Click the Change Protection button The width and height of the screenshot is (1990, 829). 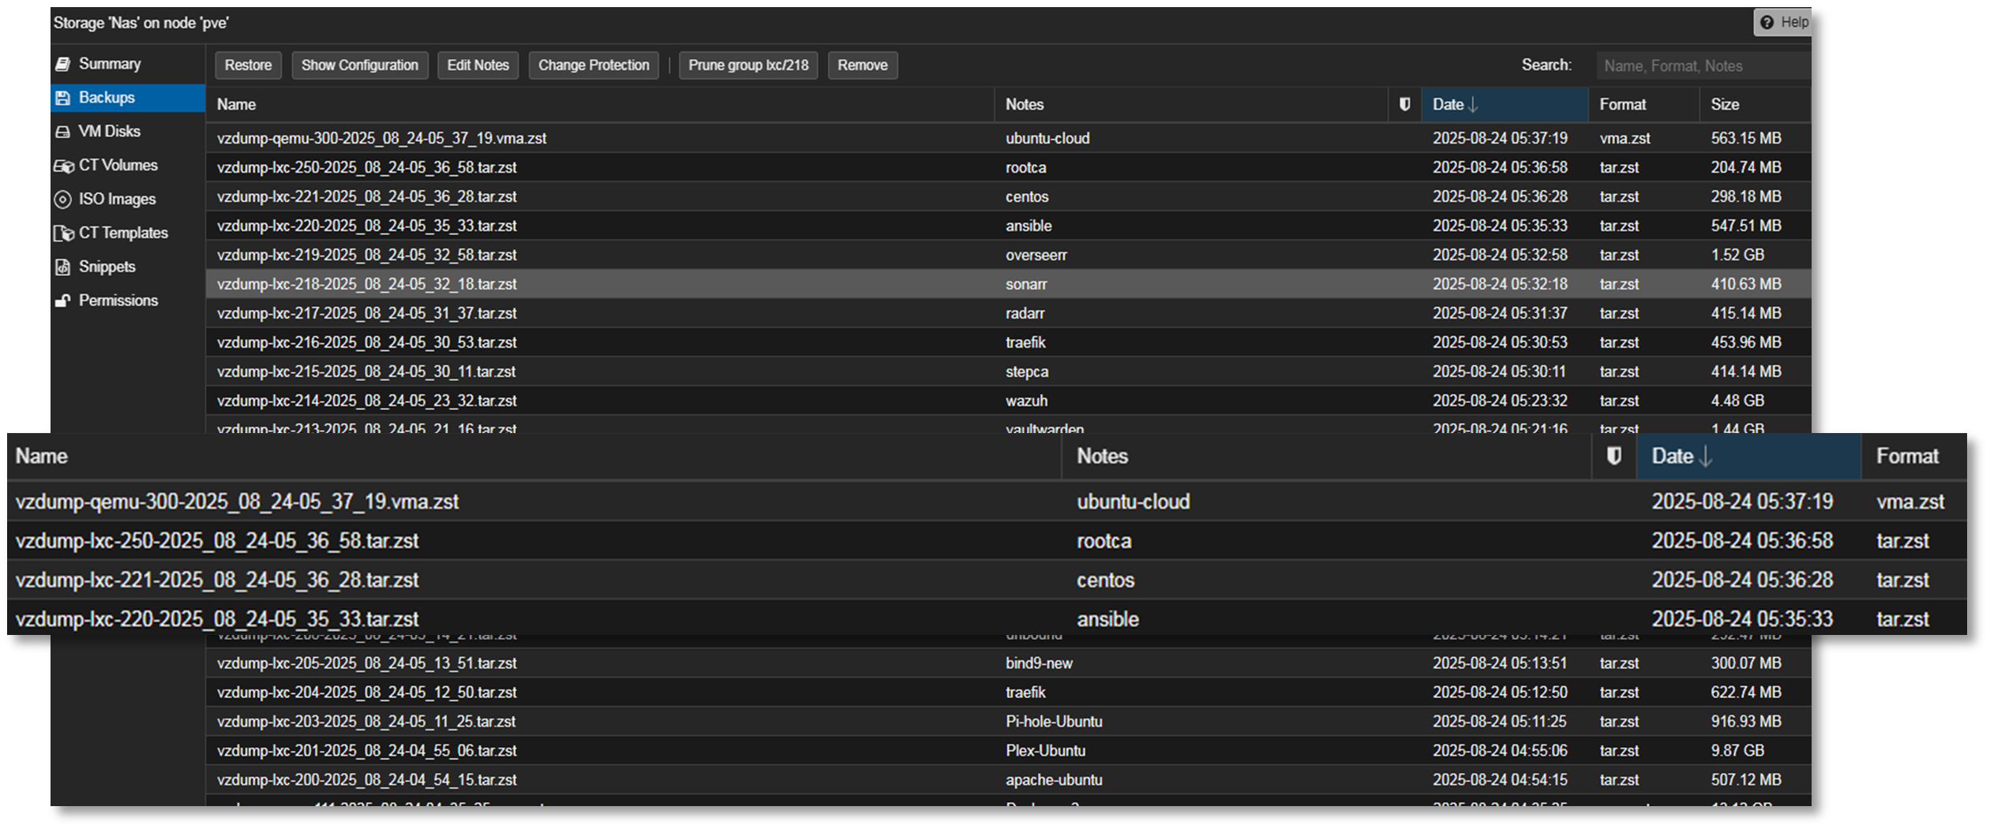pos(593,65)
